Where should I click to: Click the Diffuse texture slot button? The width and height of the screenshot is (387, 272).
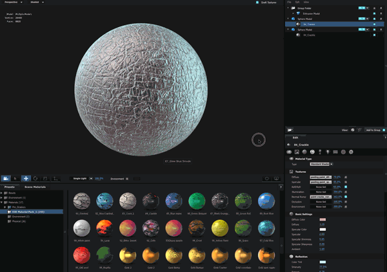point(321,176)
